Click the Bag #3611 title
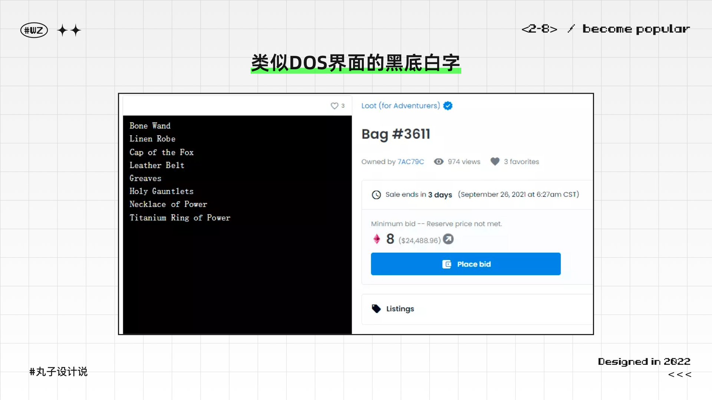The image size is (712, 400). click(396, 134)
